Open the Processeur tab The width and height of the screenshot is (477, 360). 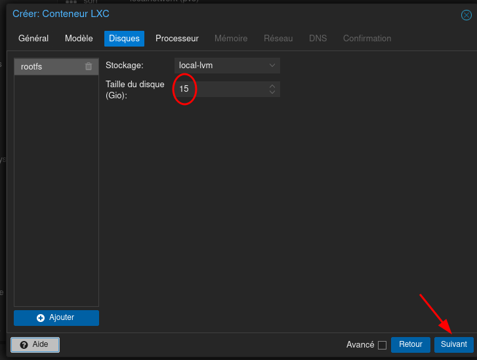[x=176, y=39]
